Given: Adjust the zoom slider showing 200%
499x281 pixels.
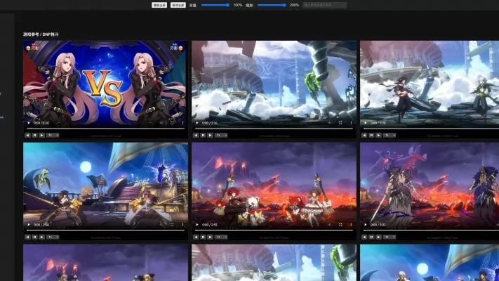Looking at the screenshot, I should point(272,5).
